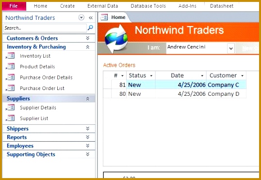Open the Add-Ins tab
261x180 pixels.
click(x=187, y=6)
